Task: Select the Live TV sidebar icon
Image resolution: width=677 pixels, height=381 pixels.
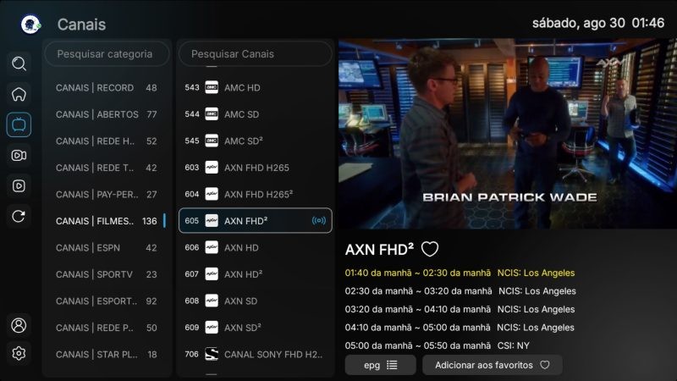Action: (x=19, y=124)
